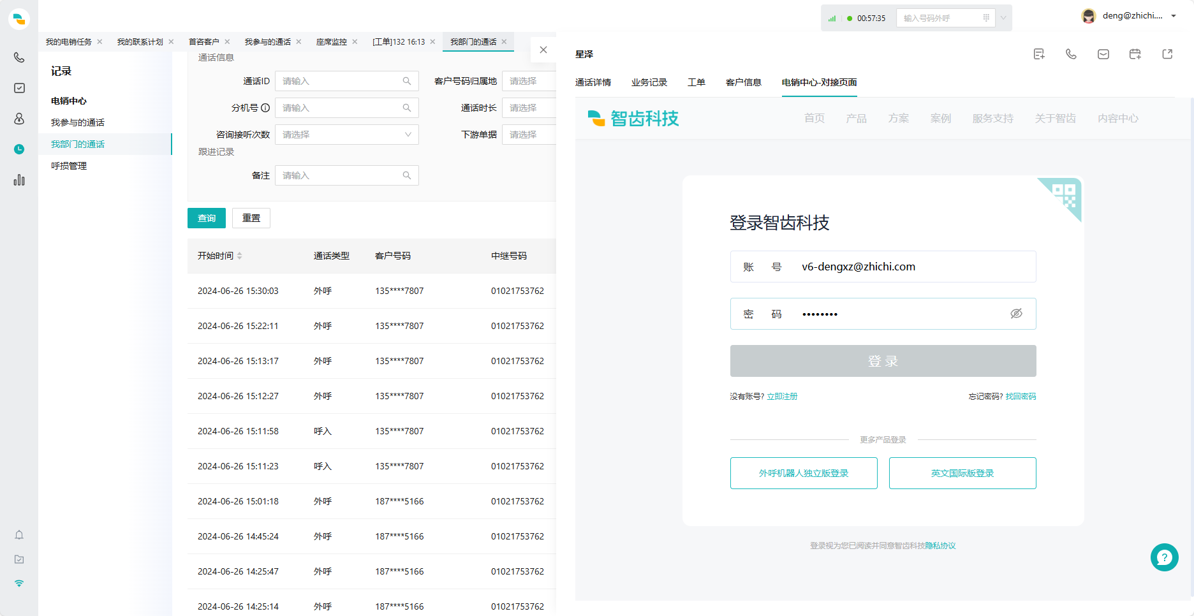Close the [工单]132 16:13 tab
The width and height of the screenshot is (1194, 616).
click(x=432, y=42)
